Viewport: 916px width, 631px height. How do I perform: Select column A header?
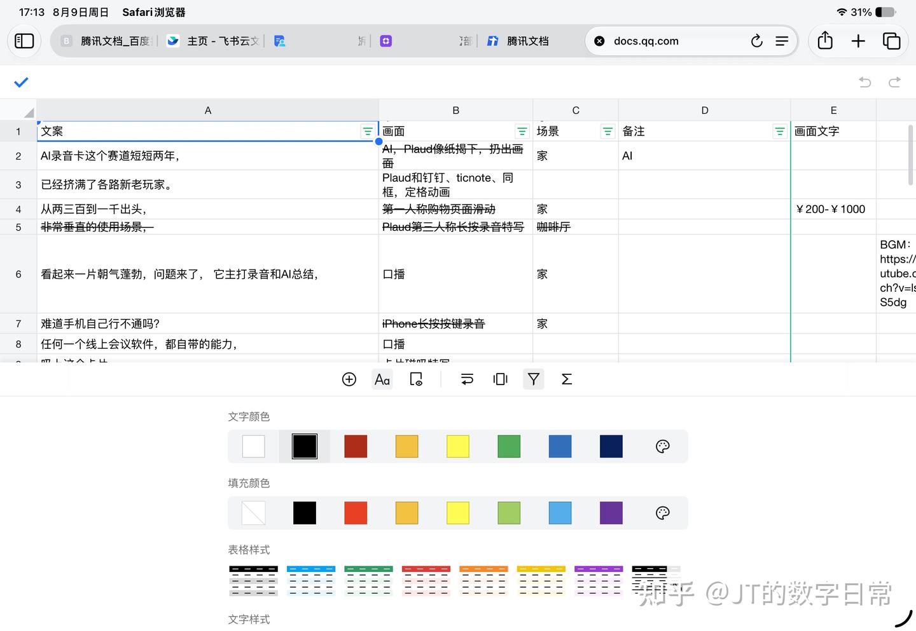(208, 110)
